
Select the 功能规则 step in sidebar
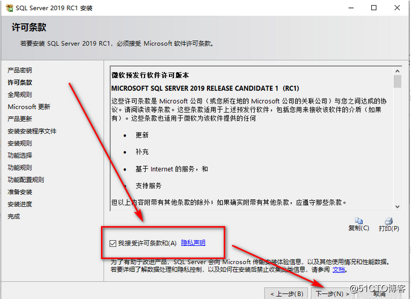point(20,168)
